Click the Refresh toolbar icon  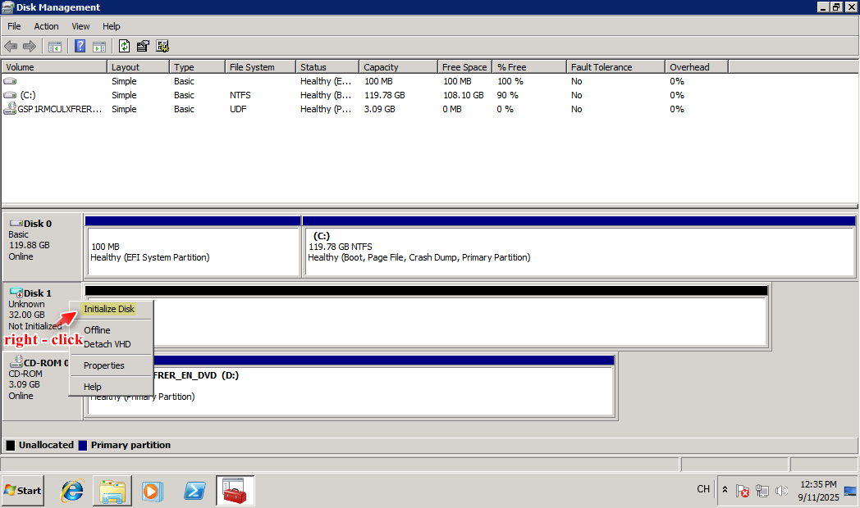tap(125, 47)
